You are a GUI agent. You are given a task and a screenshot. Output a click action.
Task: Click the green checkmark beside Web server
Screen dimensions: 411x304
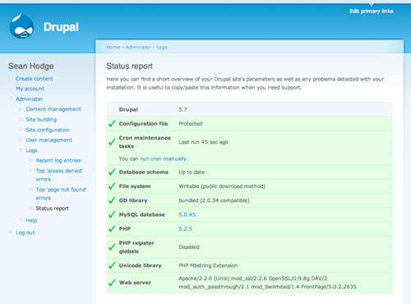click(x=112, y=283)
